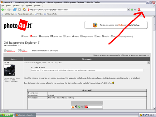Click the browser Forward arrow button
Image resolution: width=156 pixels, height=117 pixels.
tap(9, 10)
